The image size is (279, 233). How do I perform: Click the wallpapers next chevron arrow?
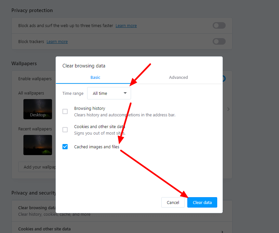228,109
